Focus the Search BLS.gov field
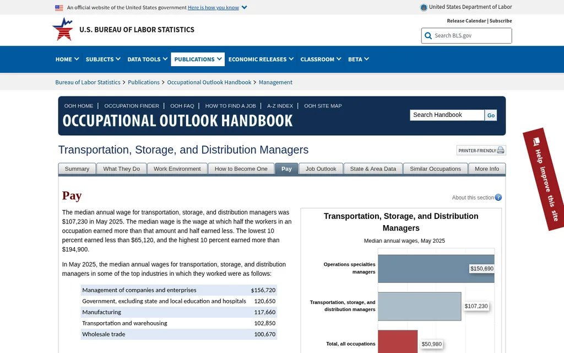Screen dimensions: 564x353 coord(467,36)
